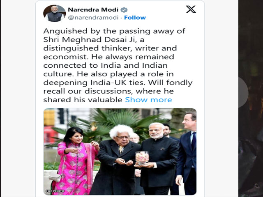
Task: Click the 'connected to India and Indian' line
Action: point(105,65)
